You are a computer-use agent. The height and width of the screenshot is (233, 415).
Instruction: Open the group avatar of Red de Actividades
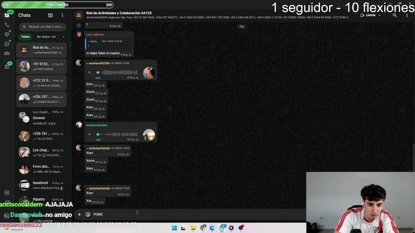tap(79, 15)
